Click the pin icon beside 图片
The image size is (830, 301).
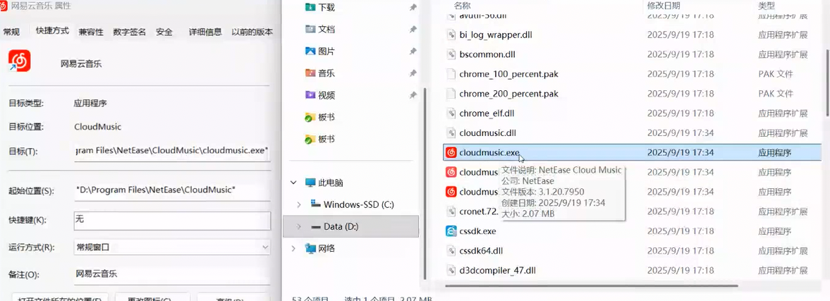click(413, 51)
